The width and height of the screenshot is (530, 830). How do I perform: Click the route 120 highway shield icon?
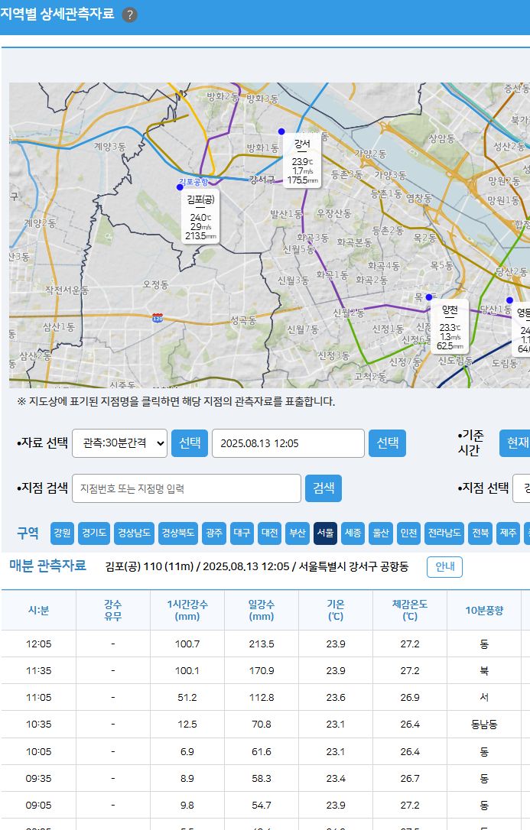point(158,318)
